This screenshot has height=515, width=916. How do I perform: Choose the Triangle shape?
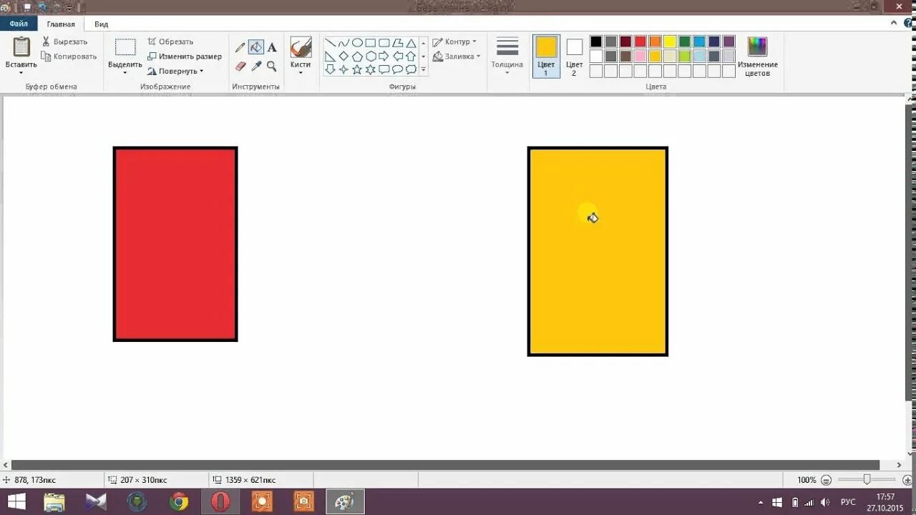(x=411, y=43)
